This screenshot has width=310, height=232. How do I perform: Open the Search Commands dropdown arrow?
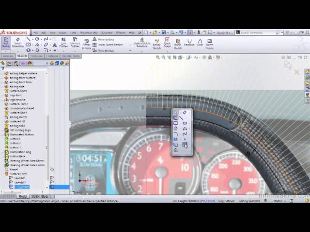282,32
